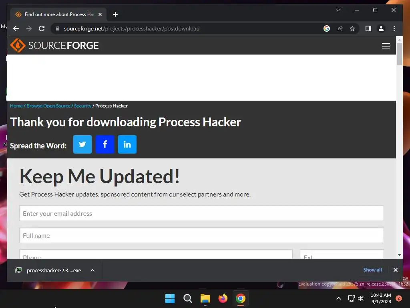Viewport: 410px width, 308px height.
Task: Open a new browser tab
Action: pyautogui.click(x=115, y=14)
